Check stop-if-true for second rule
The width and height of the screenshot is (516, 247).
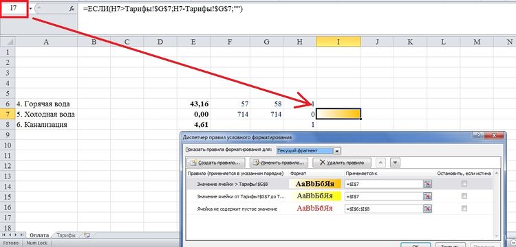tap(464, 196)
